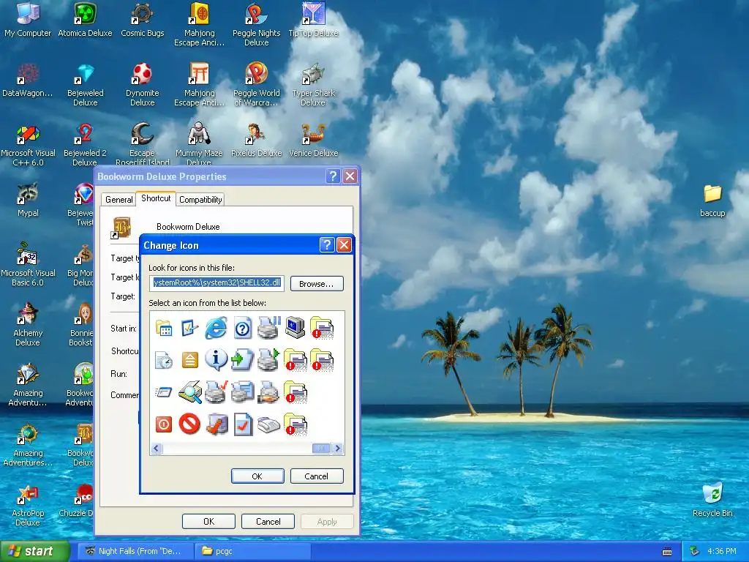The width and height of the screenshot is (749, 562).
Task: Select the baccup folder on desktop
Action: point(712,201)
